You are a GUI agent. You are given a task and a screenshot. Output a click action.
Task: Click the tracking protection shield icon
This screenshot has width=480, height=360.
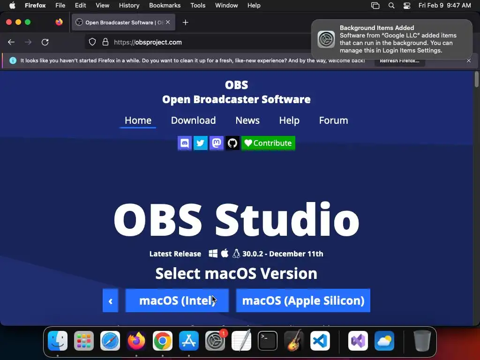pyautogui.click(x=92, y=42)
